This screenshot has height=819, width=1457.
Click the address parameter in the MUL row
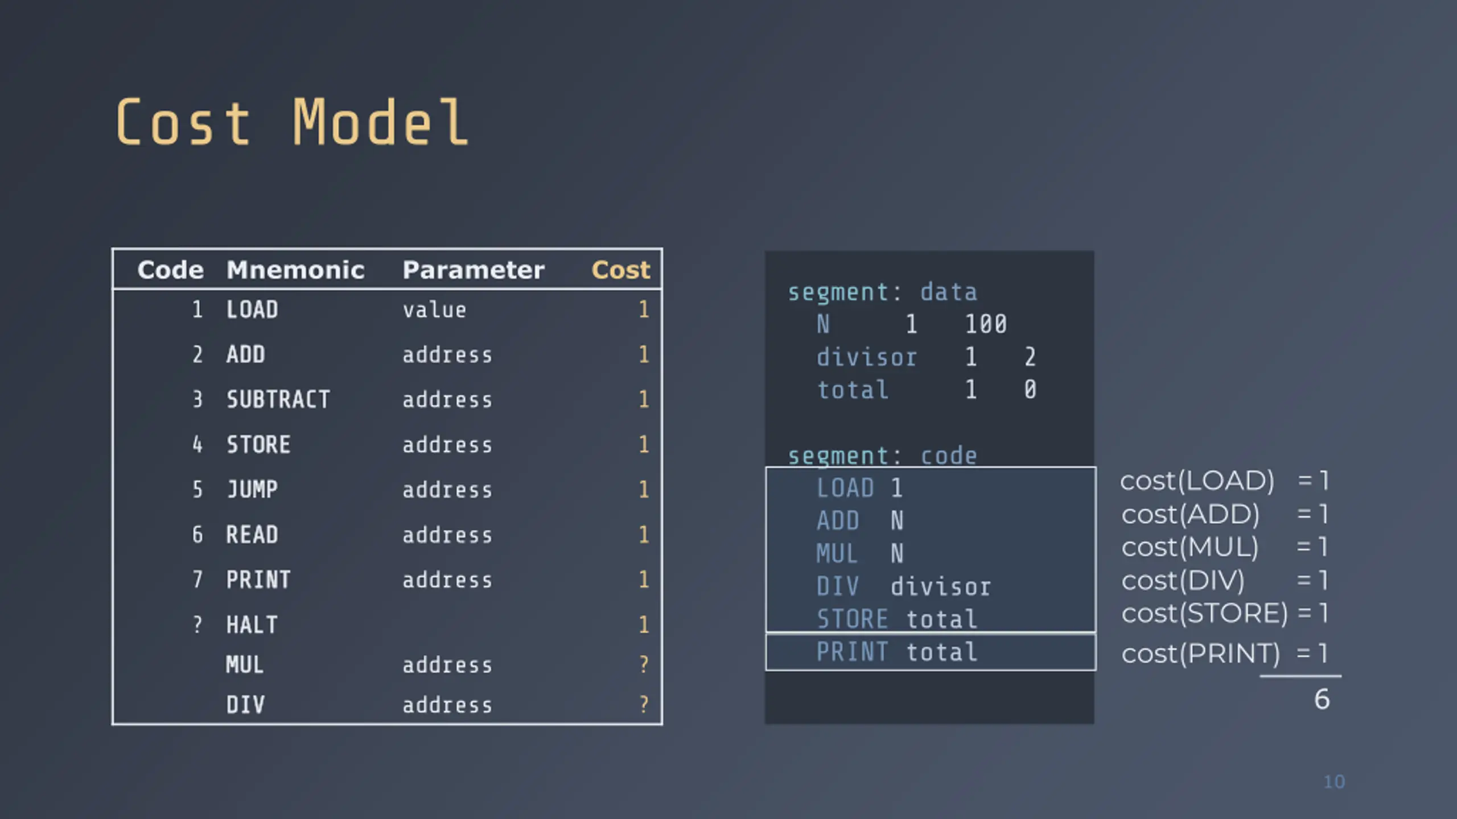coord(447,665)
